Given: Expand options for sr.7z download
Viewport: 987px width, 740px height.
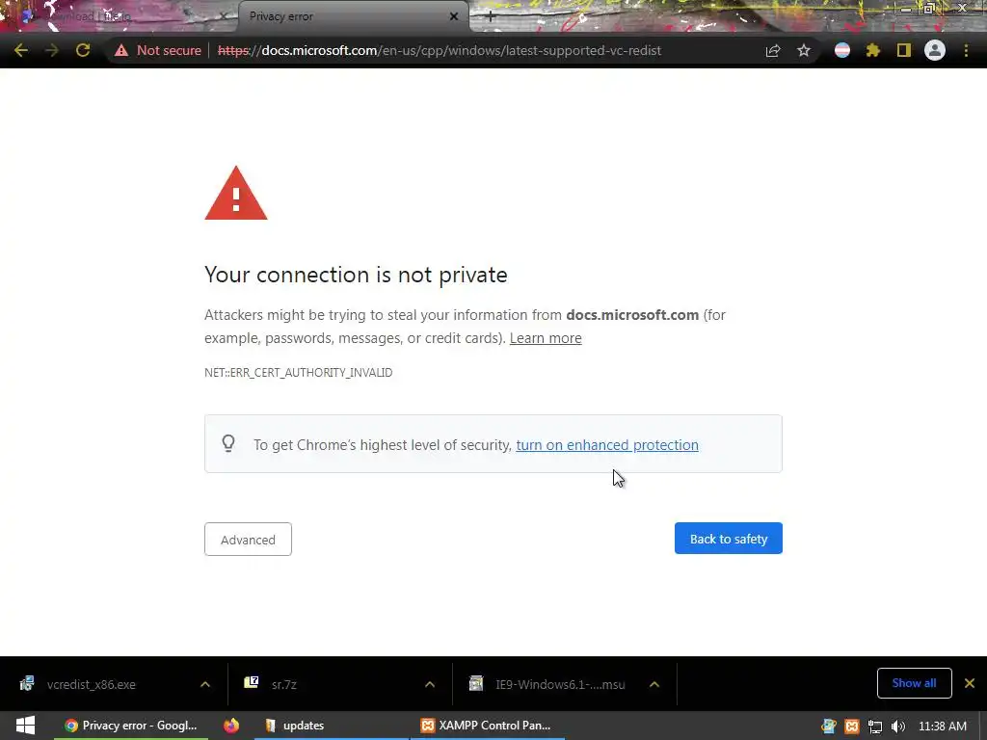Looking at the screenshot, I should pos(430,684).
